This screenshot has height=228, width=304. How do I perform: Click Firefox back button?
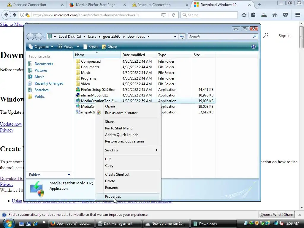pyautogui.click(x=7, y=15)
